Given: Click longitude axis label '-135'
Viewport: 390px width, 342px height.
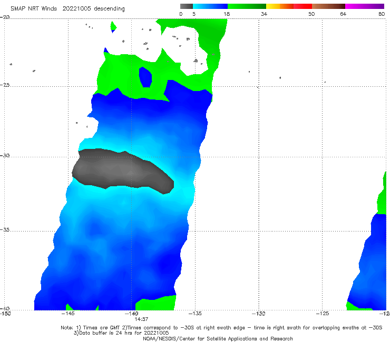Looking at the screenshot, I should [195, 314].
